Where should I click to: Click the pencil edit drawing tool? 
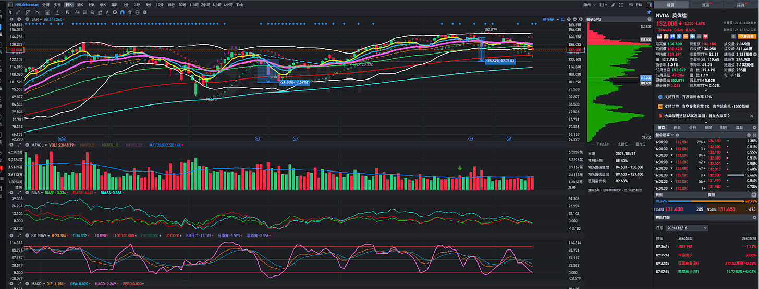[x=107, y=12]
